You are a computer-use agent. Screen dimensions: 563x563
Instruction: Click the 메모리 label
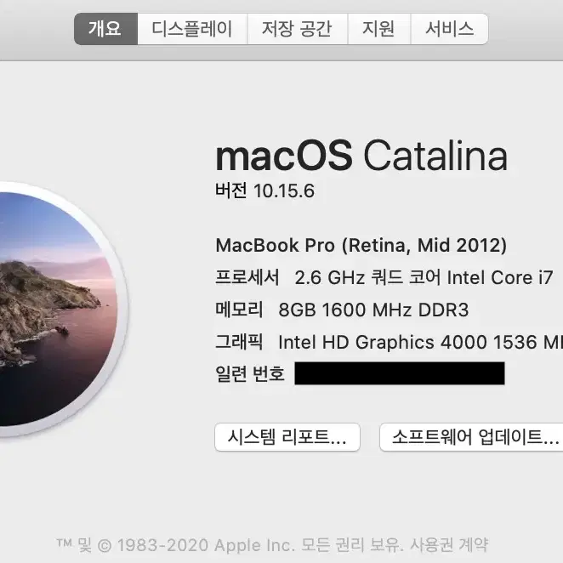(x=239, y=310)
